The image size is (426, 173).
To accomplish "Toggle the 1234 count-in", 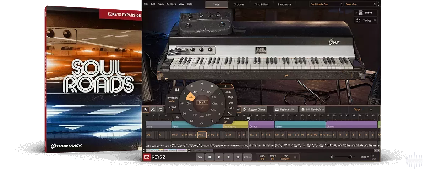I will 247,157.
